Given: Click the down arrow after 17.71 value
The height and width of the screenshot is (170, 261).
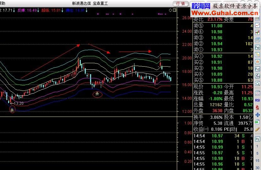Looking at the screenshot, I should tap(14, 10).
